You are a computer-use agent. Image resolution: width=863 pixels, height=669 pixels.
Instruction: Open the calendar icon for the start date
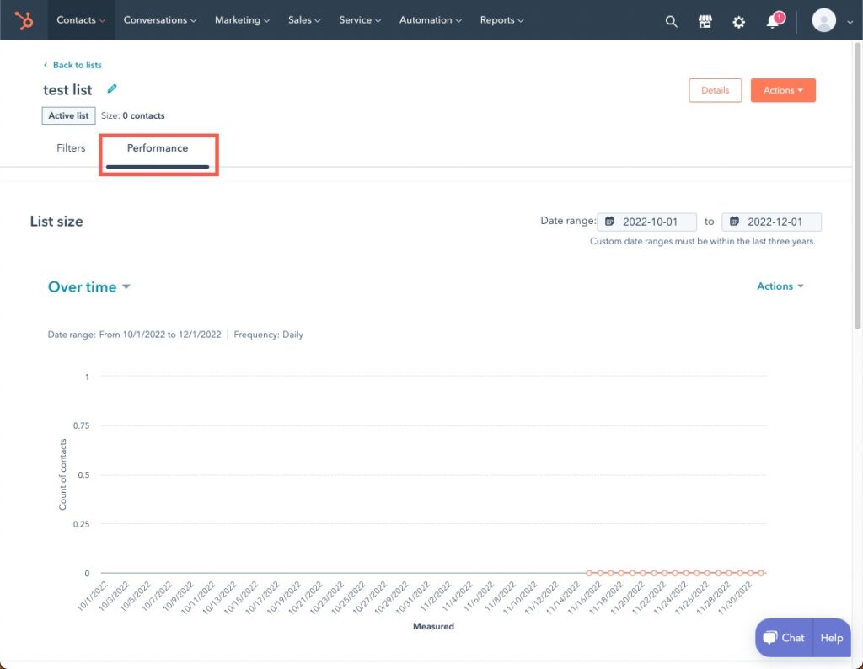click(608, 221)
